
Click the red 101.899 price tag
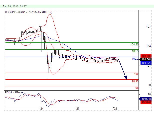pyautogui.click(x=146, y=56)
